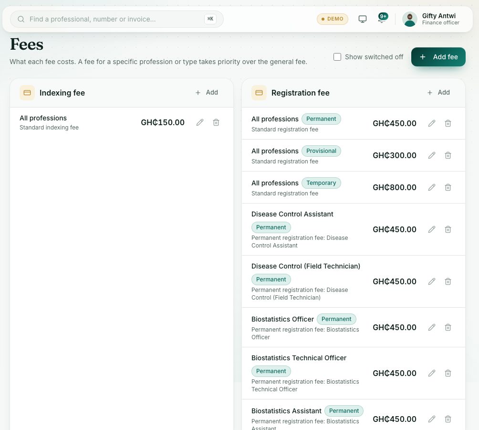Add a new Registration fee
This screenshot has height=430, width=479.
pos(438,92)
